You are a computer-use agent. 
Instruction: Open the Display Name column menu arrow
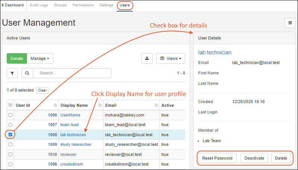point(100,105)
